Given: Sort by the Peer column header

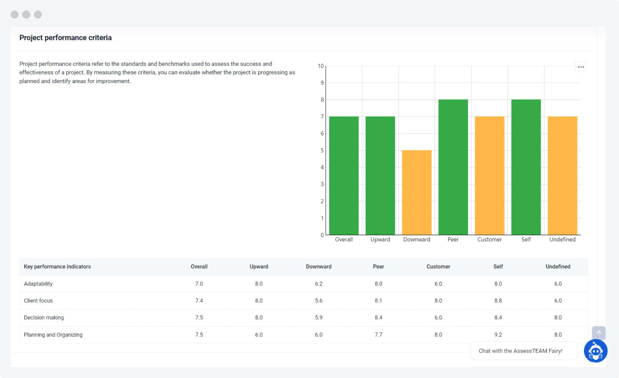Looking at the screenshot, I should click(x=378, y=267).
